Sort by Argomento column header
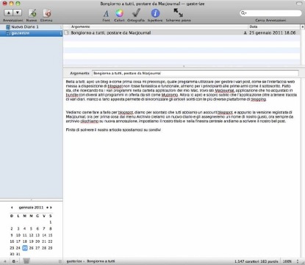The height and width of the screenshot is (265, 305). [x=156, y=26]
